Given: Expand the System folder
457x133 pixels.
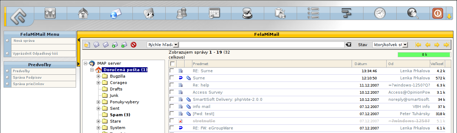Looking at the screenshot, I should tap(98, 128).
